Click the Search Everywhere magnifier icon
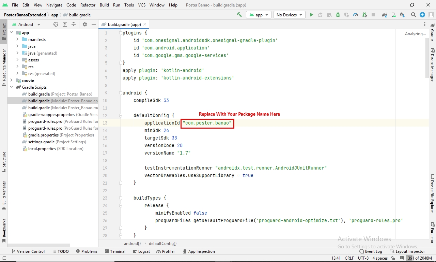 pyautogui.click(x=414, y=15)
